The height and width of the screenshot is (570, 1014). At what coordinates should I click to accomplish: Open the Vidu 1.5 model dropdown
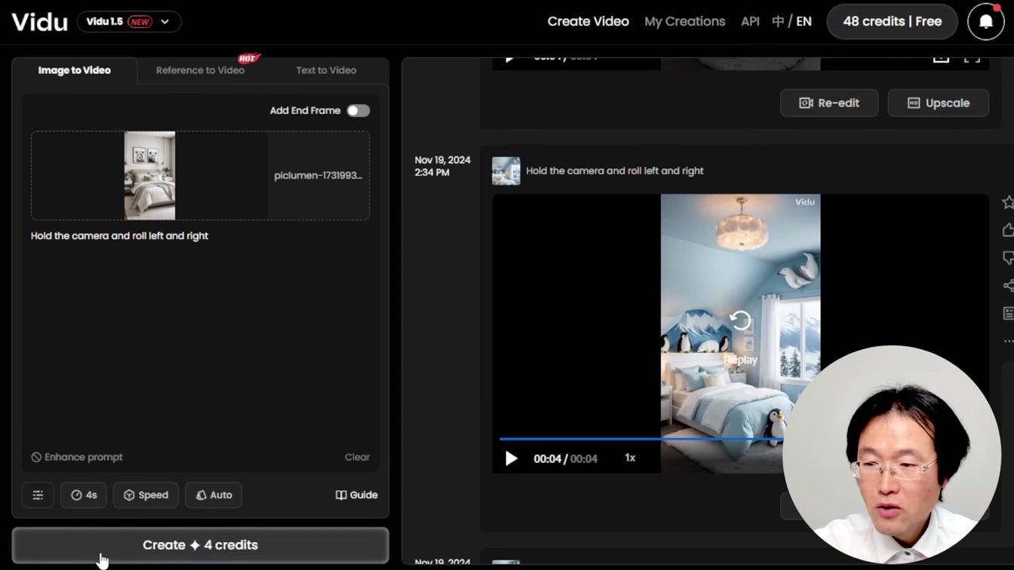tap(129, 22)
